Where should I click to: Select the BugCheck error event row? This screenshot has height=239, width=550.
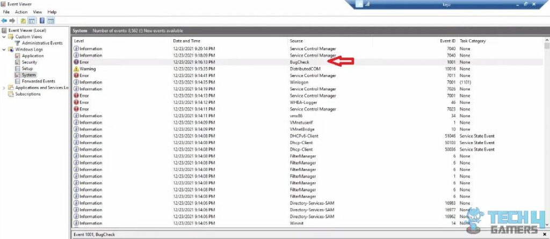299,62
